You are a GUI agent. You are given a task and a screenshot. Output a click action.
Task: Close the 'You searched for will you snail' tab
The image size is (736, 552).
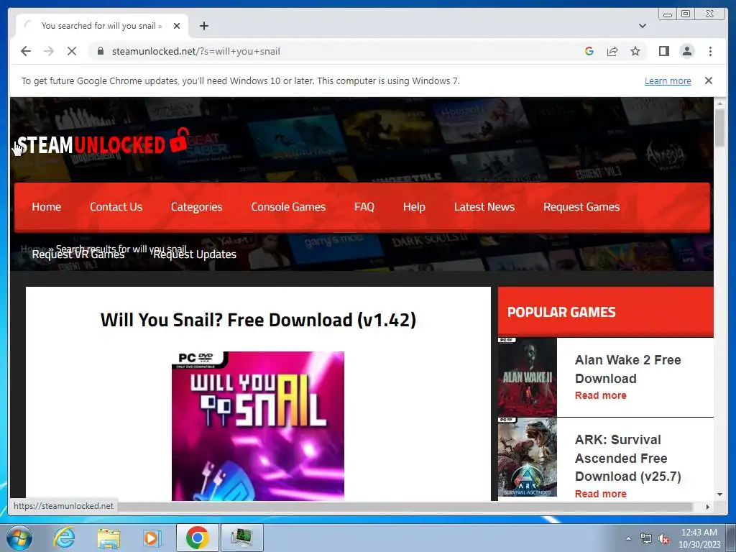(177, 26)
